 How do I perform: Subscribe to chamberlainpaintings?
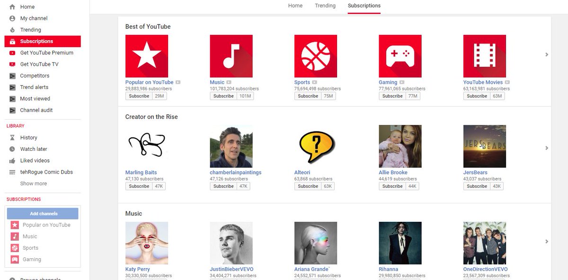(223, 186)
